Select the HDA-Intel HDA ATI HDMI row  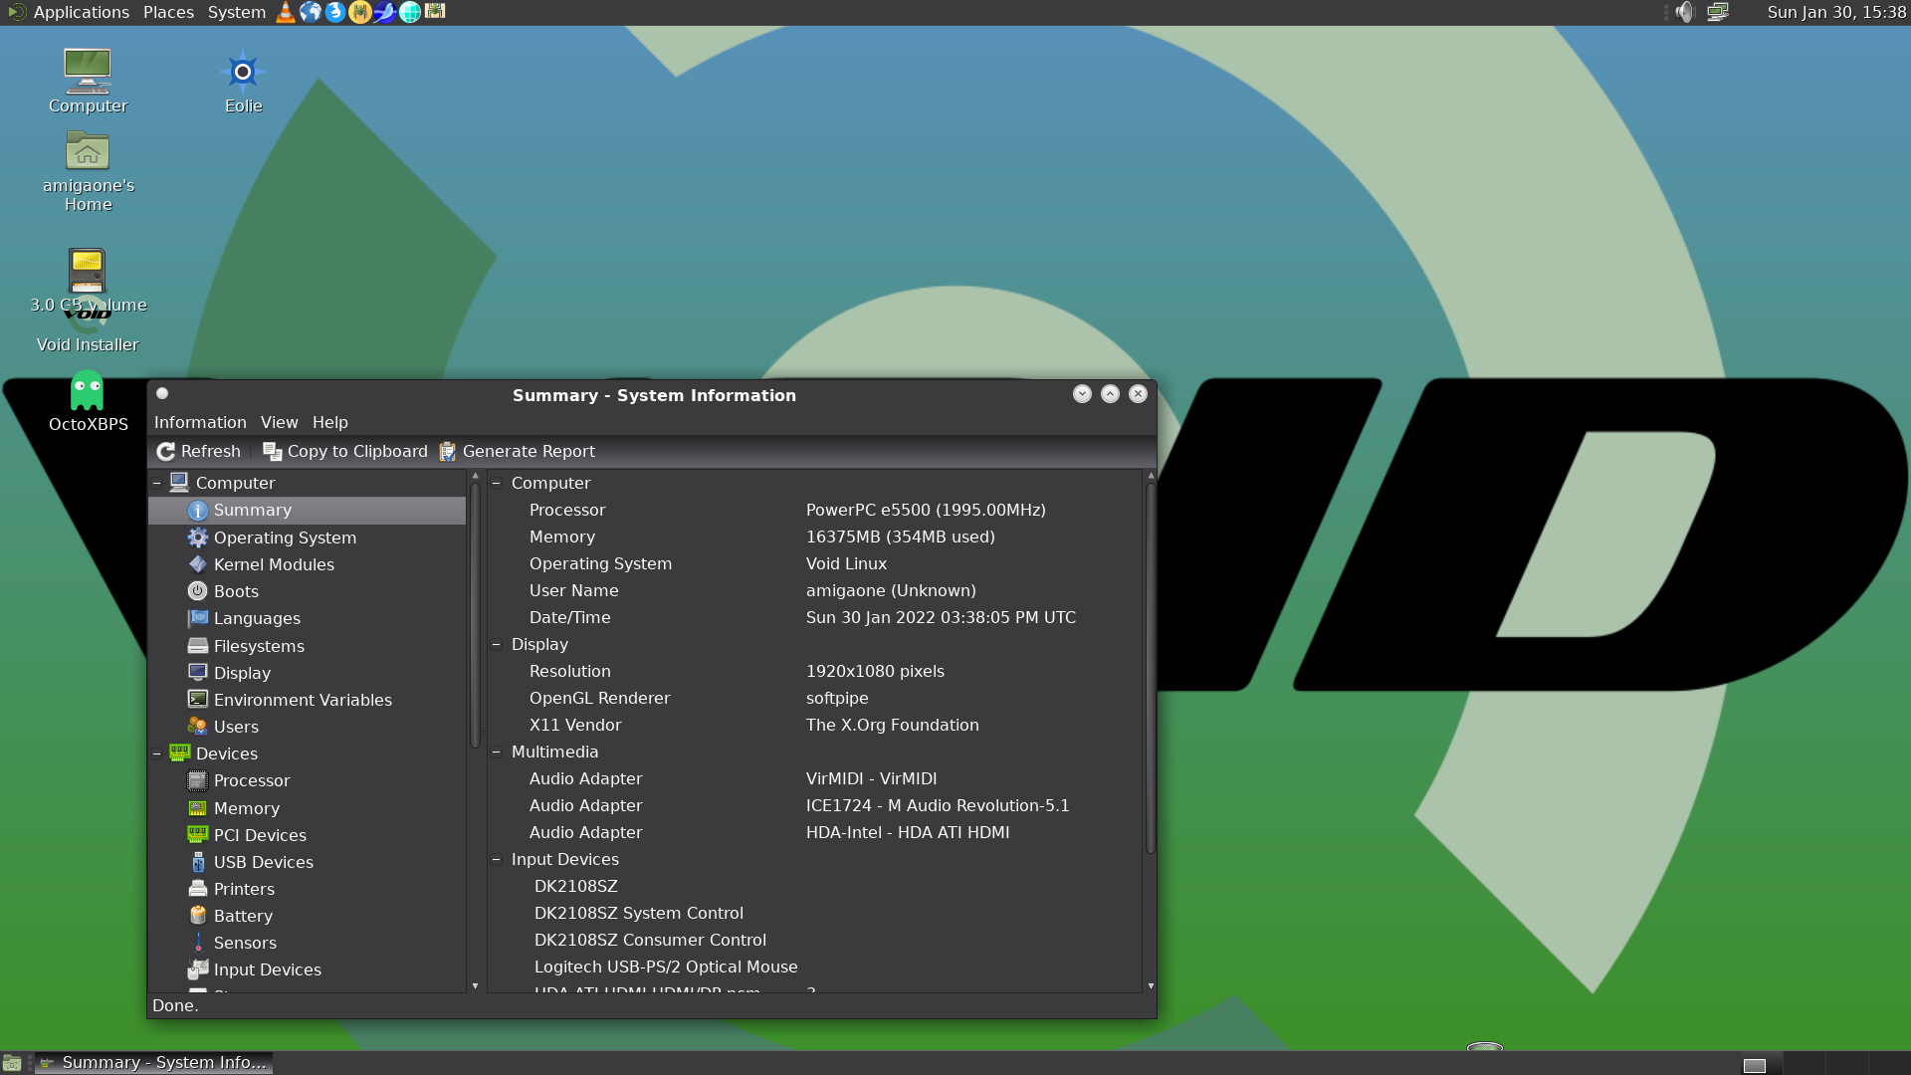coord(814,832)
